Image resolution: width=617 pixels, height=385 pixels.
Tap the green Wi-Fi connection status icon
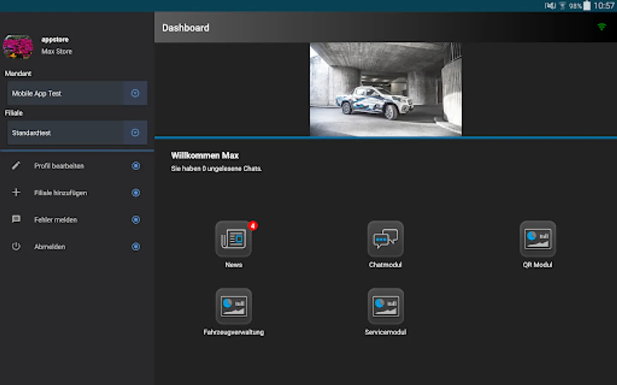pos(602,27)
